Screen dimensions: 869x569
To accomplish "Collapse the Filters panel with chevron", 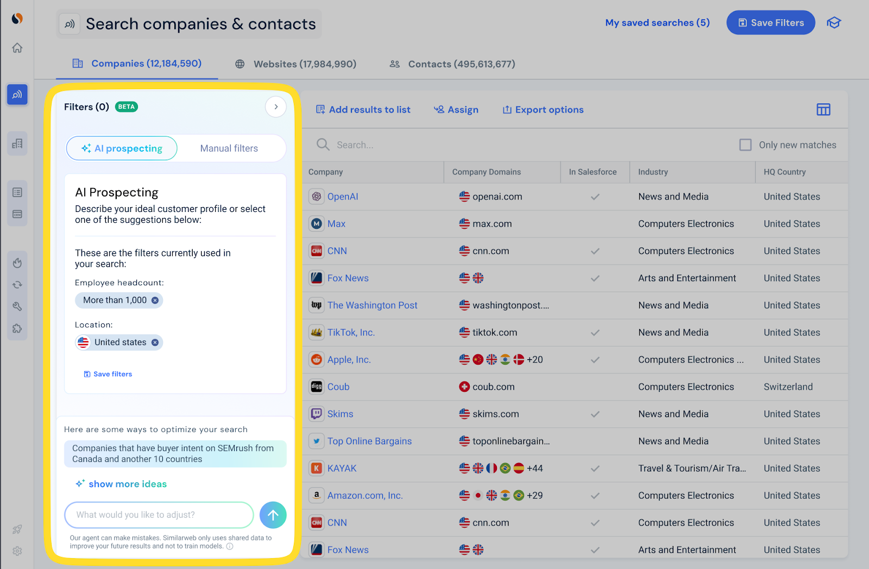I will [x=276, y=107].
